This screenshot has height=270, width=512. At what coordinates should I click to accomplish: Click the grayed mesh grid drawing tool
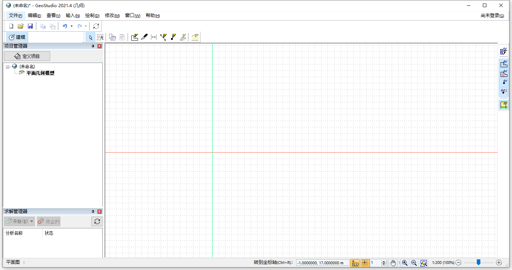point(183,37)
